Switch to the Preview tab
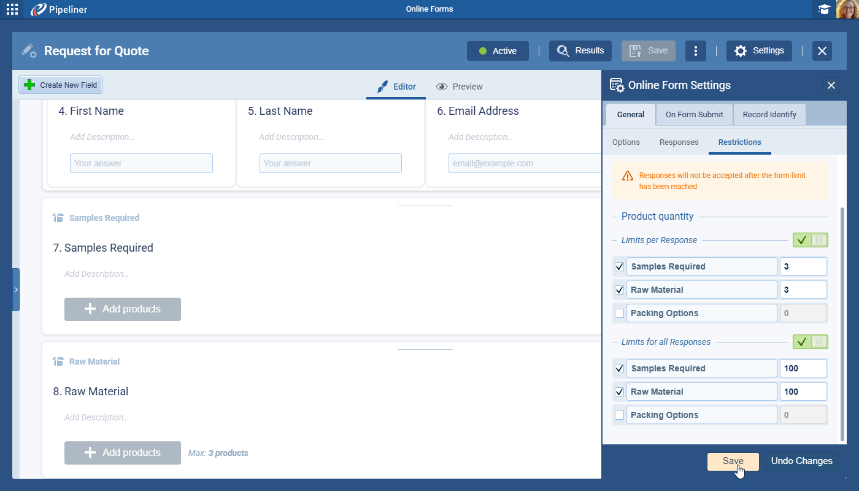The width and height of the screenshot is (859, 491). pyautogui.click(x=459, y=87)
